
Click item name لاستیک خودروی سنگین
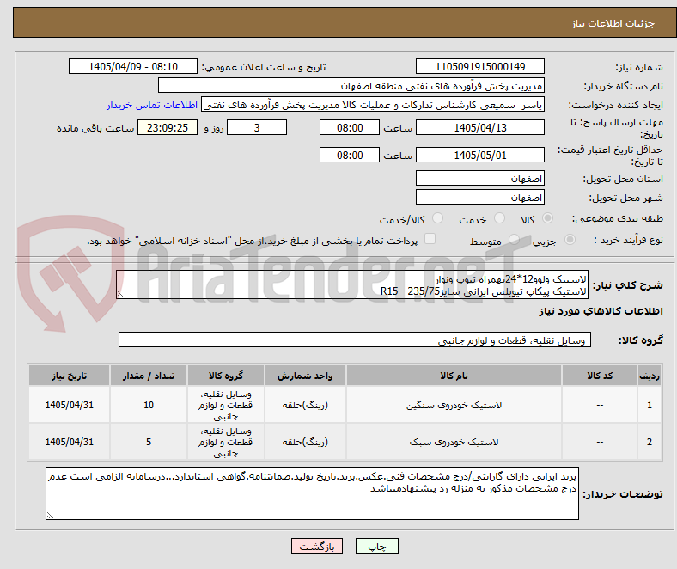(x=454, y=405)
